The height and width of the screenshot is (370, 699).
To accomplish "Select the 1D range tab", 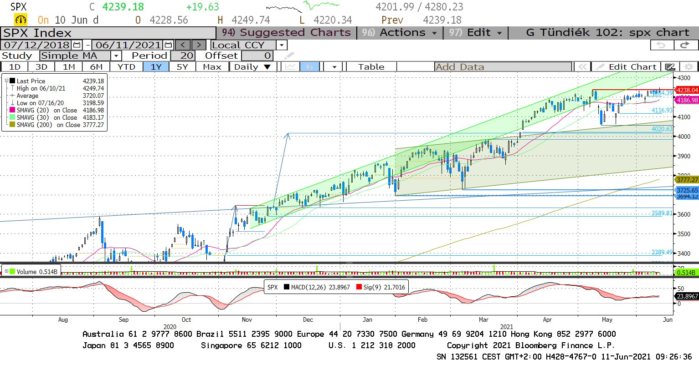I will coord(15,67).
